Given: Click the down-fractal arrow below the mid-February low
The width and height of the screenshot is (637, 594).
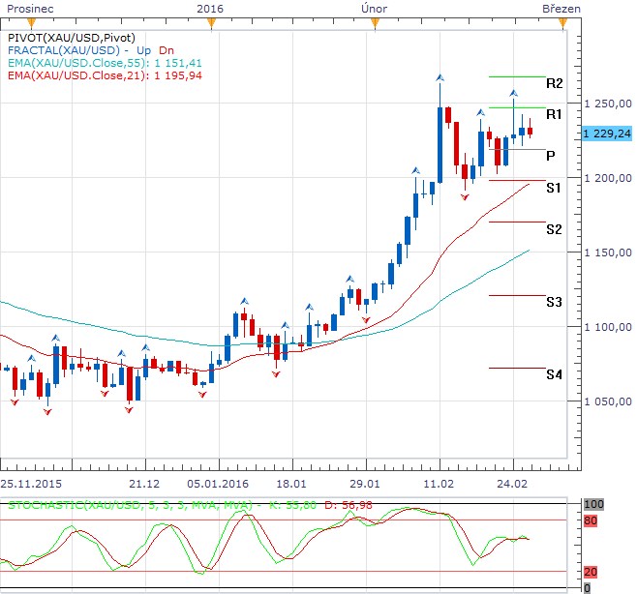Looking at the screenshot, I should pos(465,197).
